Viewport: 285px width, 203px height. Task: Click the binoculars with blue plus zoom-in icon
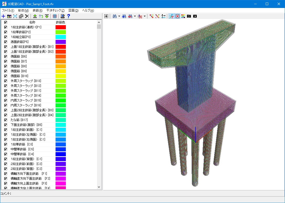124,16
